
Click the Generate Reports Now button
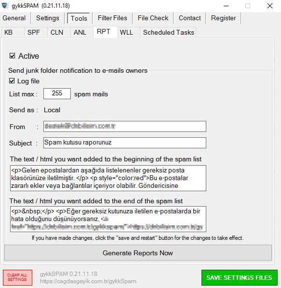pyautogui.click(x=138, y=253)
